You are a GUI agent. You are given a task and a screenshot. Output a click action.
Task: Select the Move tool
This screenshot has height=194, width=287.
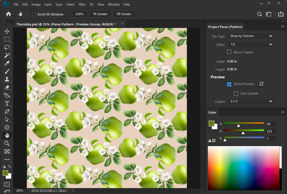click(7, 31)
